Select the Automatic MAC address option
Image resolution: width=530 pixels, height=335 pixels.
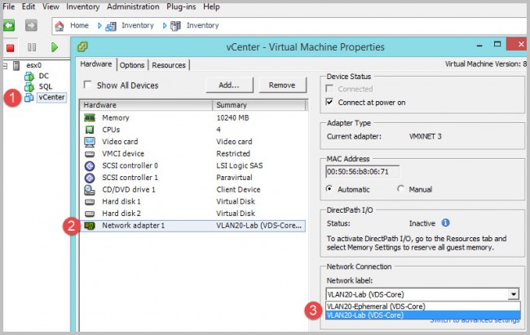[x=329, y=188]
